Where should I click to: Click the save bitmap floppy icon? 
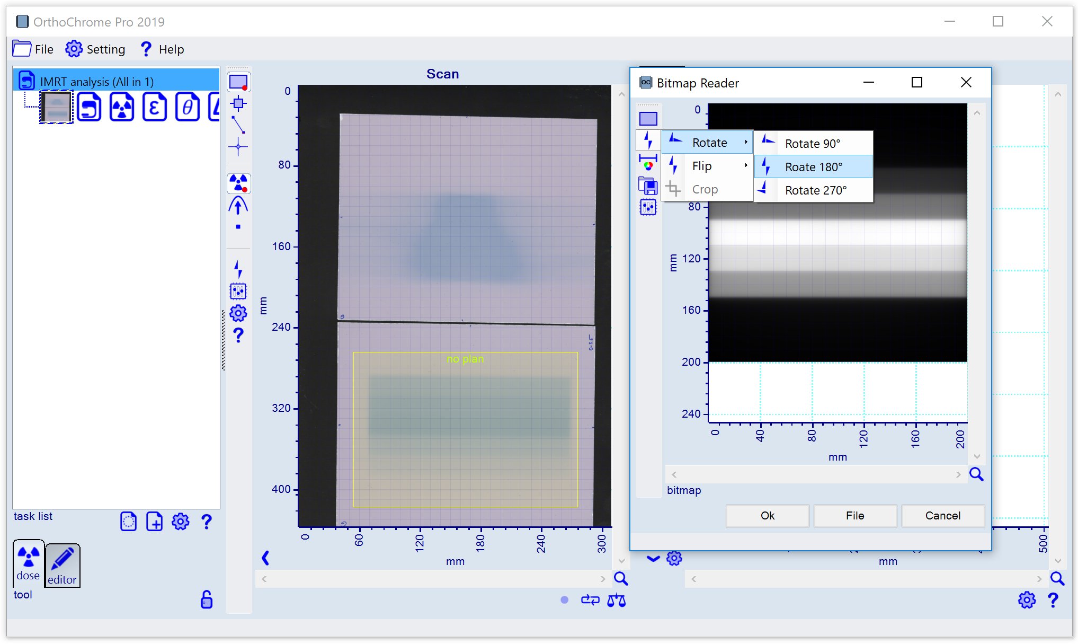point(648,186)
